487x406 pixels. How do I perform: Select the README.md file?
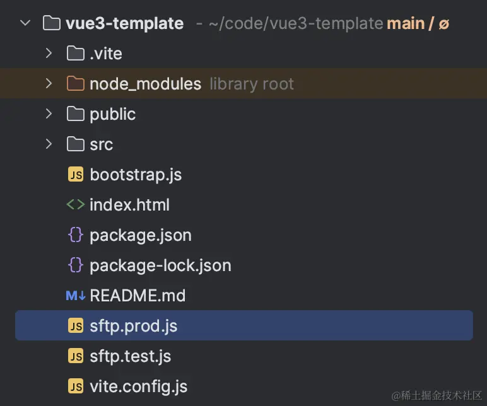(x=138, y=296)
